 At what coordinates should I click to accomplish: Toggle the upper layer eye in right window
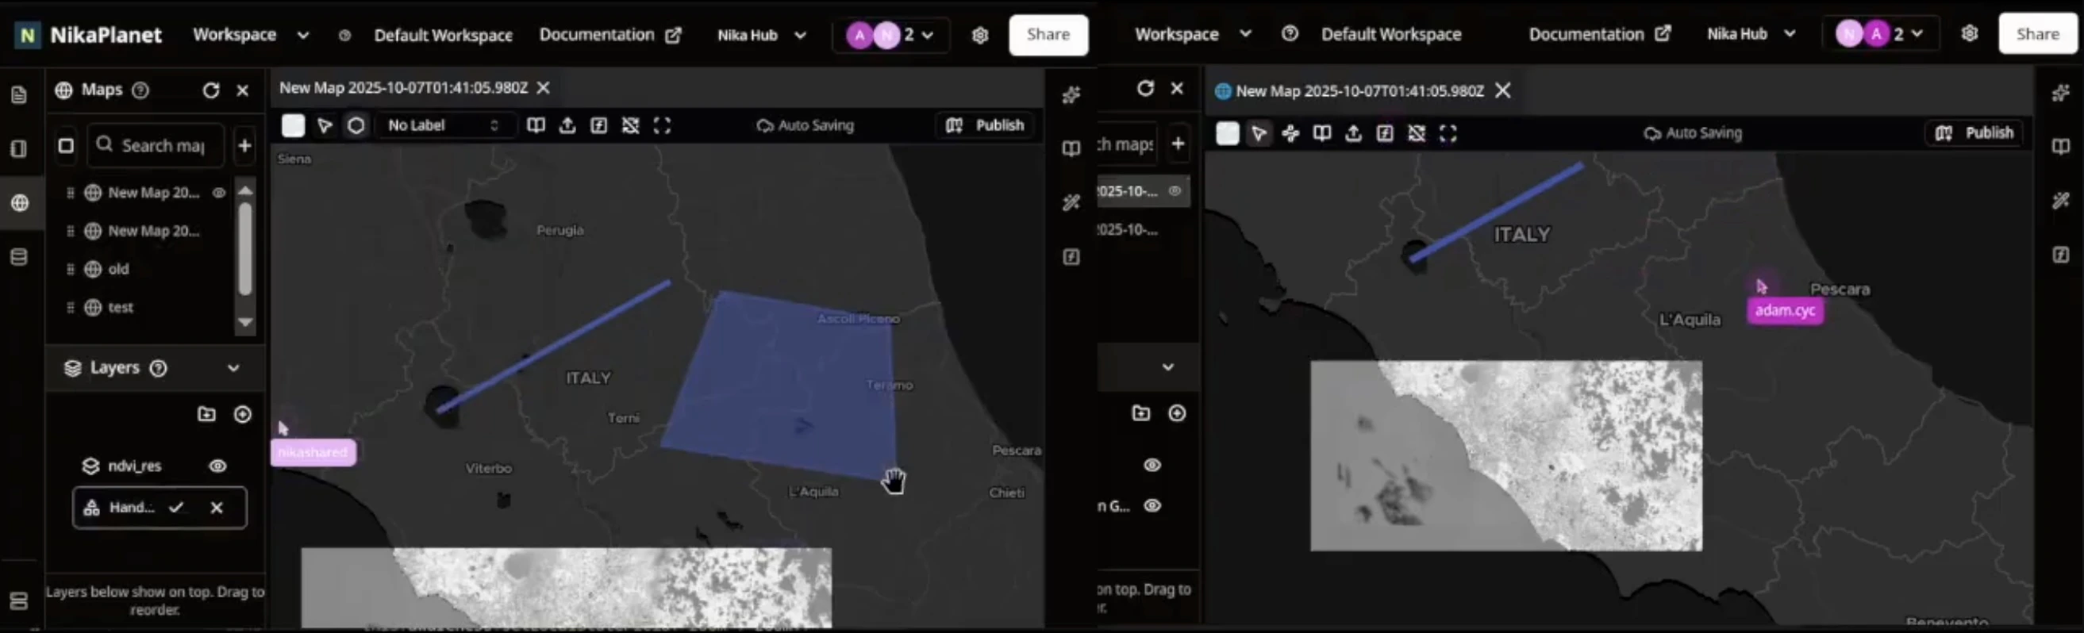pyautogui.click(x=1152, y=465)
